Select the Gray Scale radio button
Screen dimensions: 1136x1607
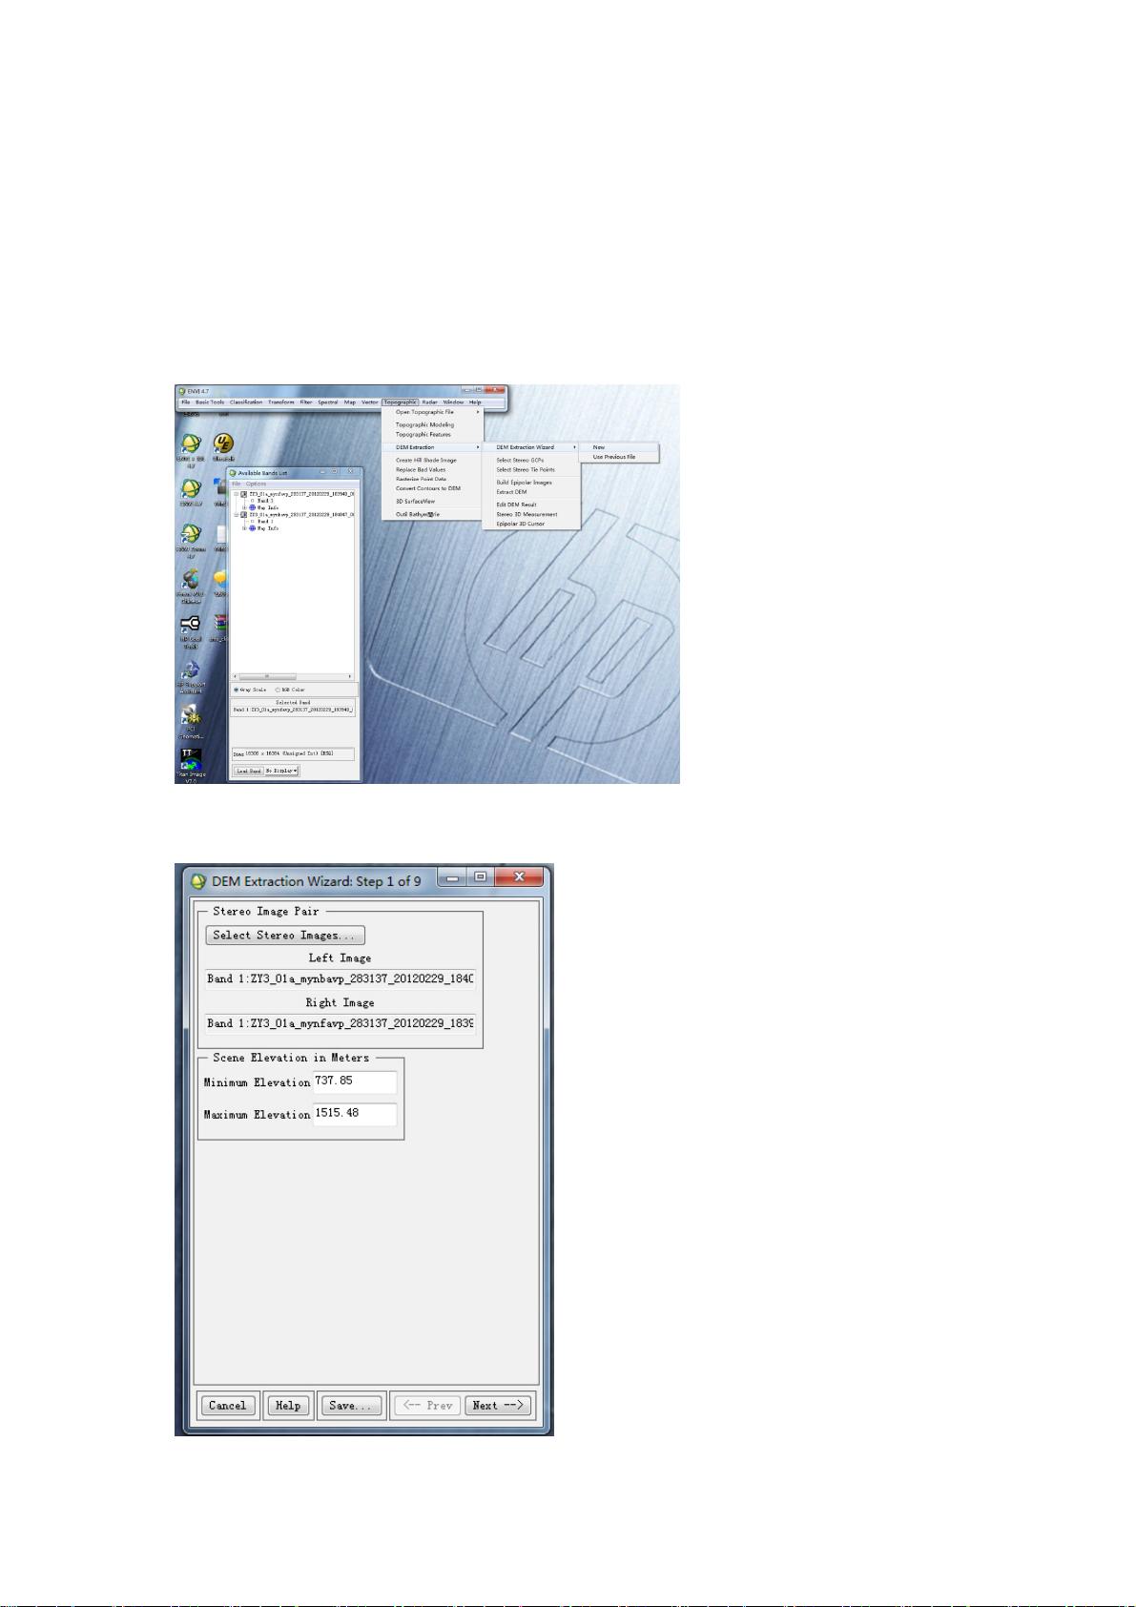238,690
